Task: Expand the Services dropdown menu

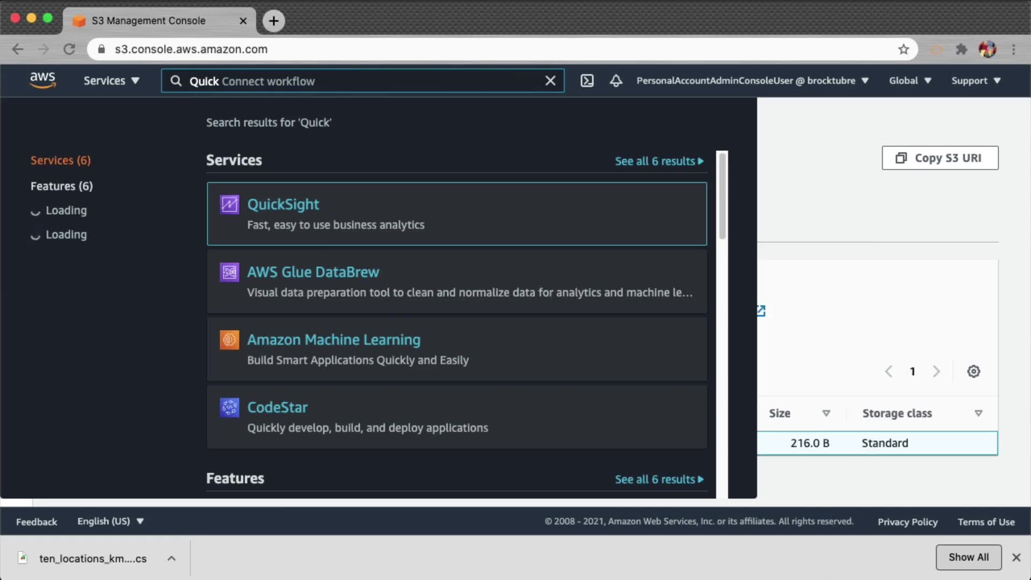Action: [111, 81]
